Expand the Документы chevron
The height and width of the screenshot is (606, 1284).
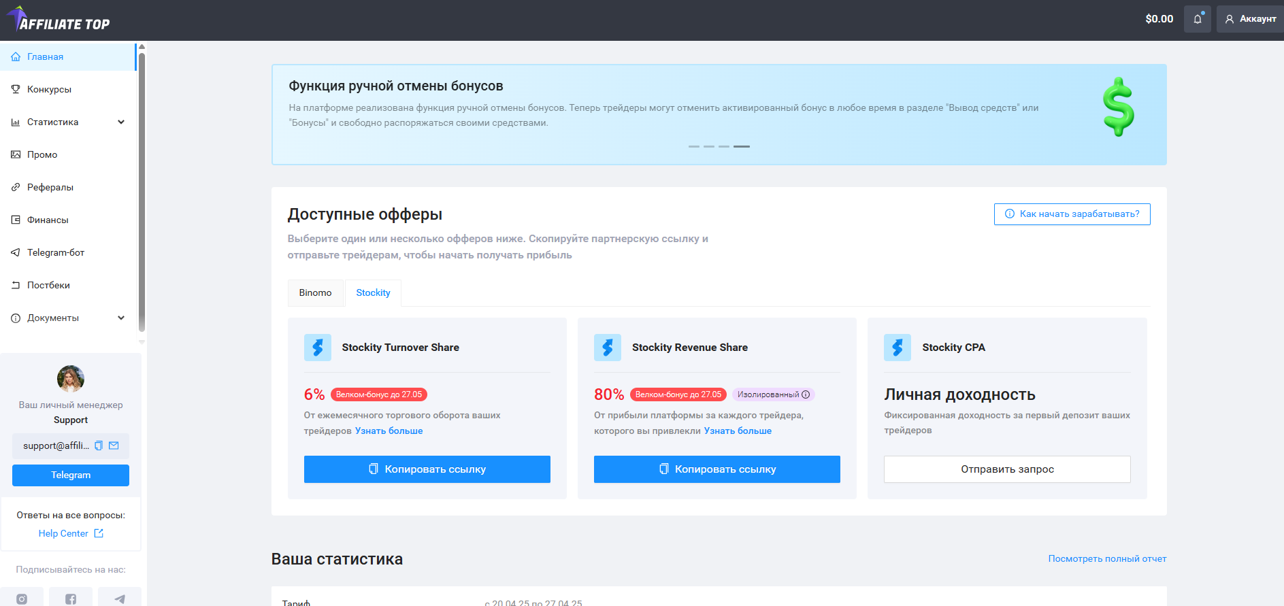point(121,318)
